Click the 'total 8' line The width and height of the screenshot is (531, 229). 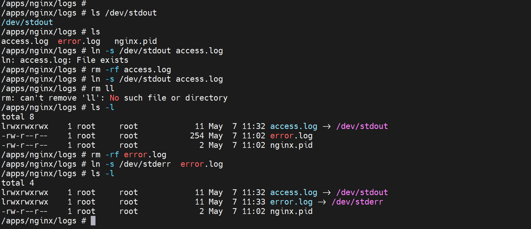tap(18, 117)
